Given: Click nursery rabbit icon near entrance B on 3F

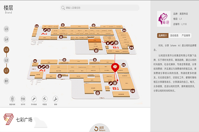Looking at the screenshot, I should (x=108, y=43).
